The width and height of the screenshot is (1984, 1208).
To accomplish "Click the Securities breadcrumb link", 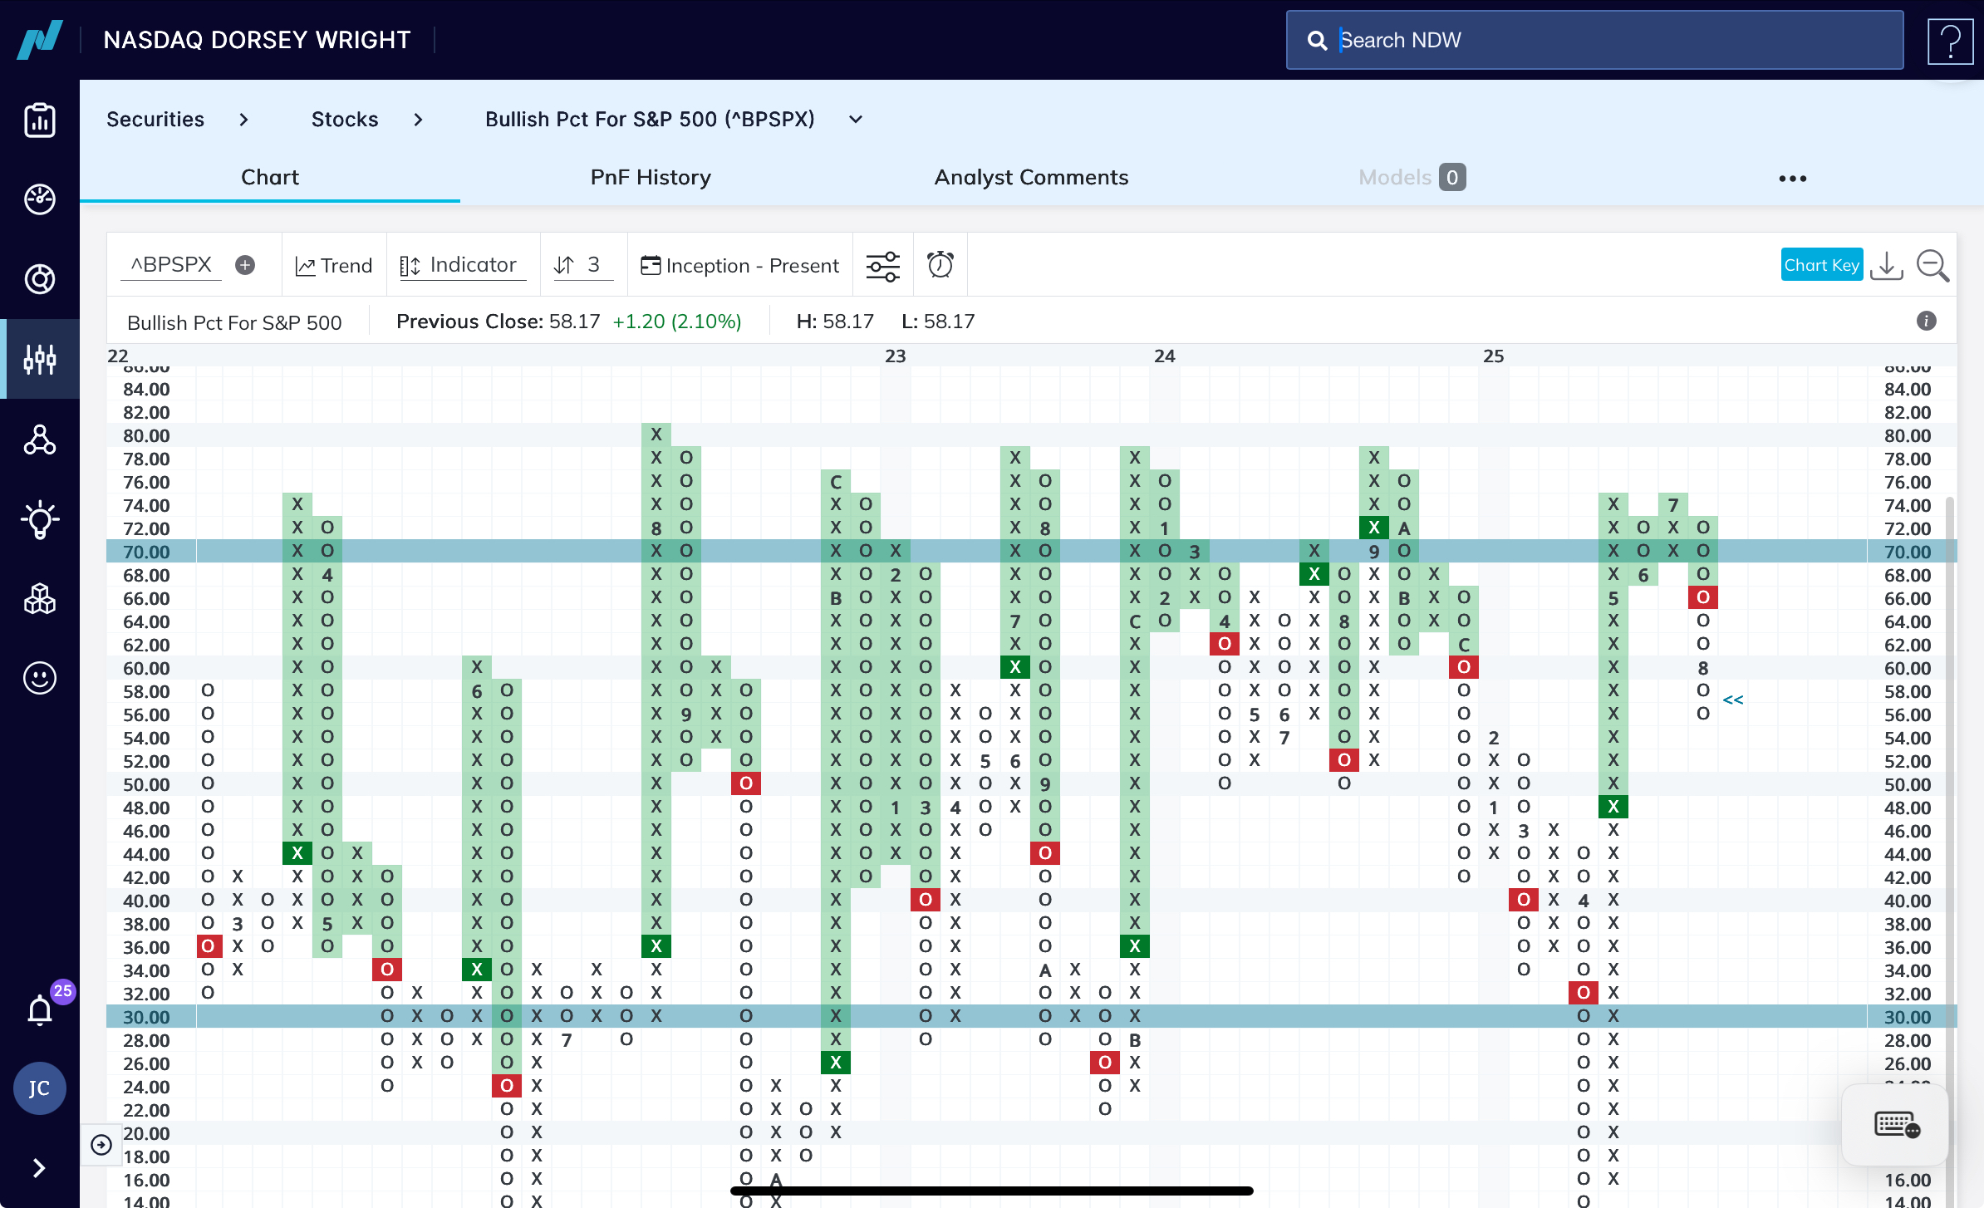I will pyautogui.click(x=155, y=120).
